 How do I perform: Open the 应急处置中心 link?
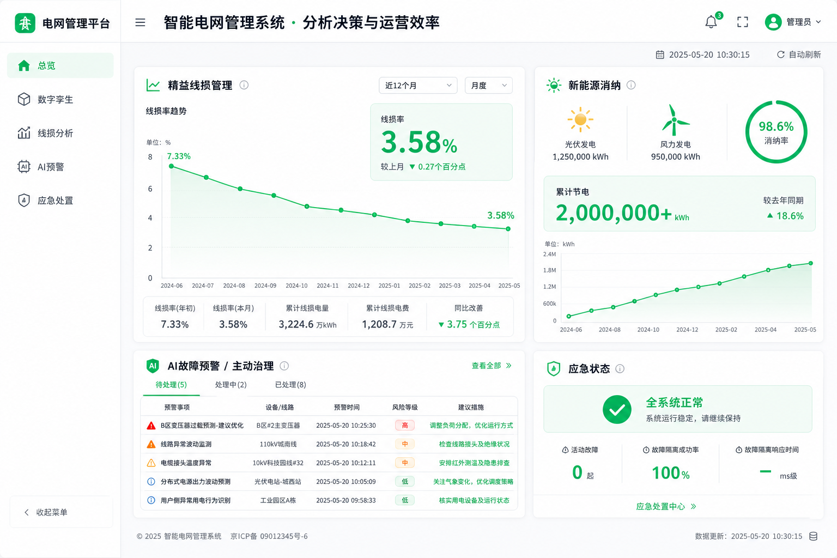tap(666, 506)
